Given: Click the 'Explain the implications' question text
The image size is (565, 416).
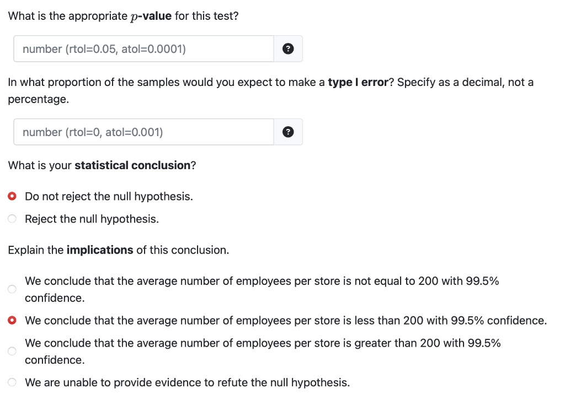Looking at the screenshot, I should [x=118, y=250].
